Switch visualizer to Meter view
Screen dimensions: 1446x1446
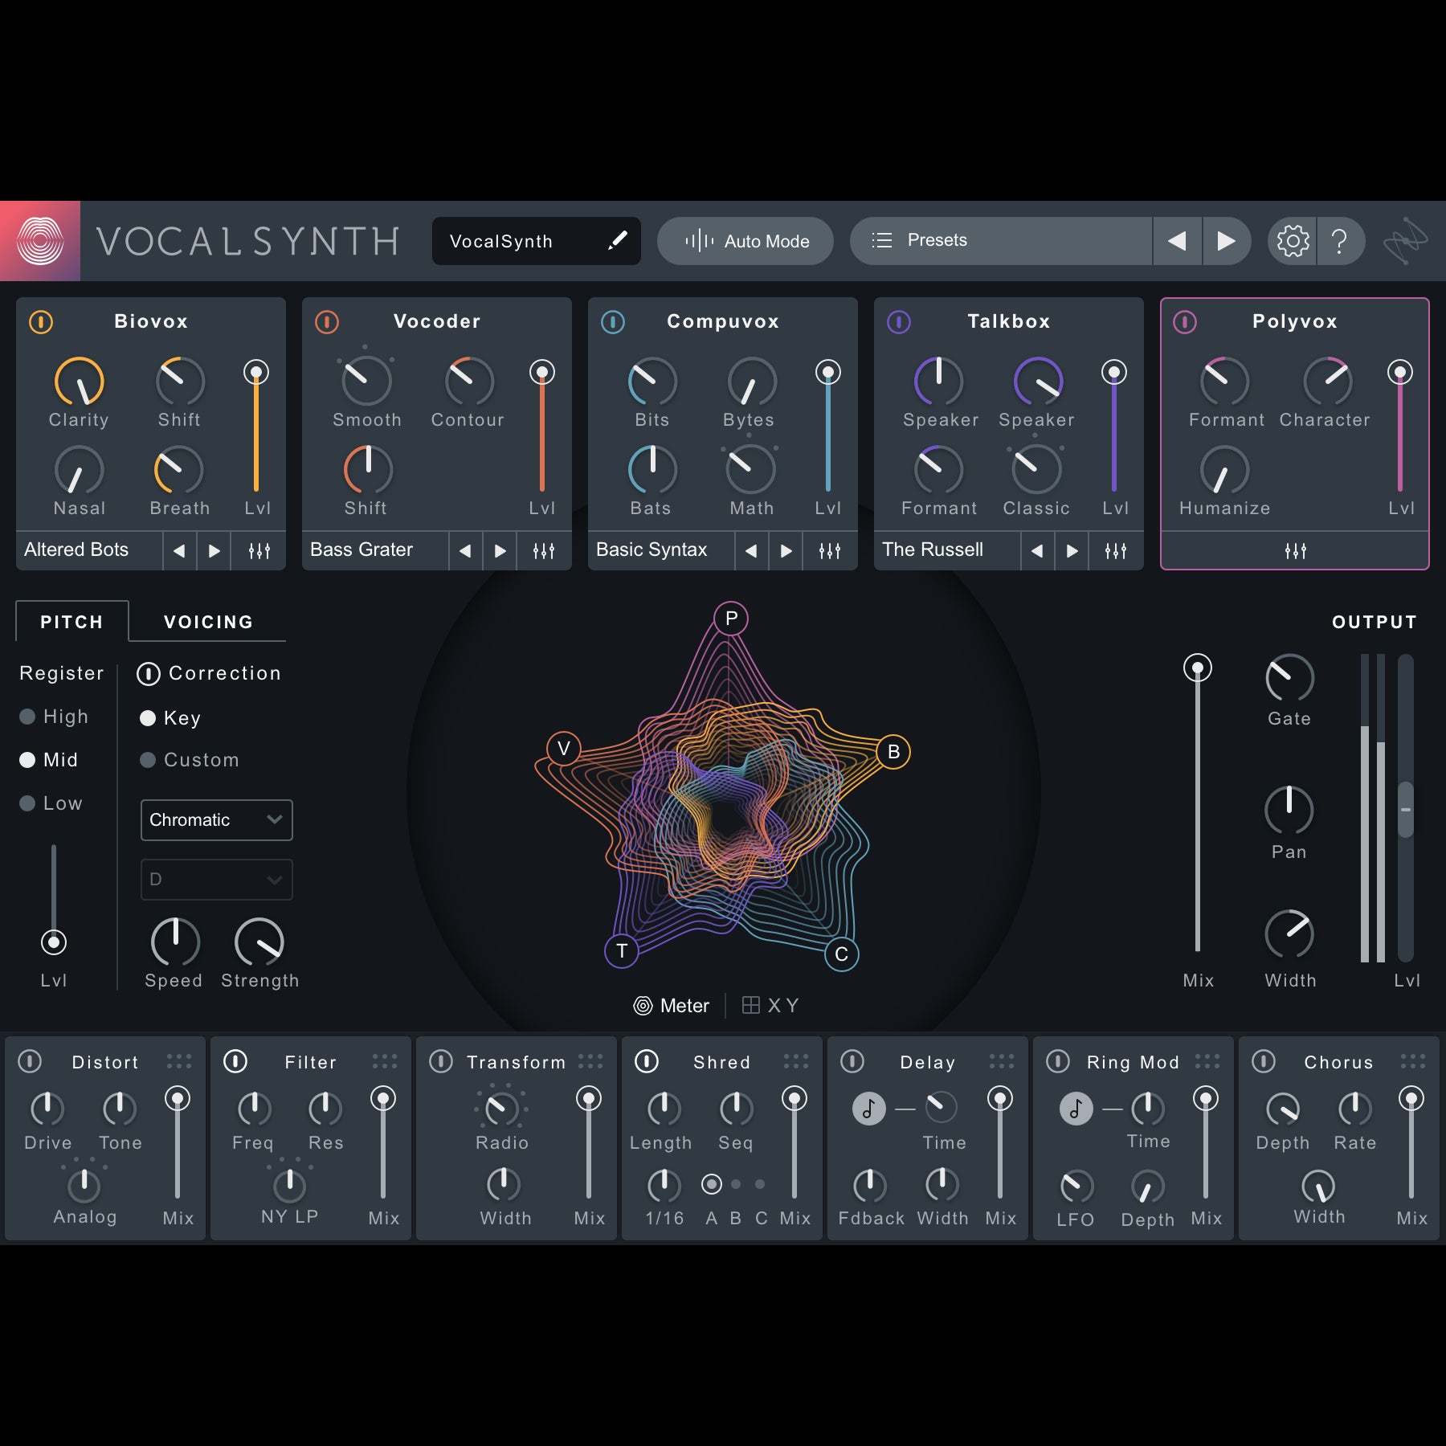tap(672, 1006)
